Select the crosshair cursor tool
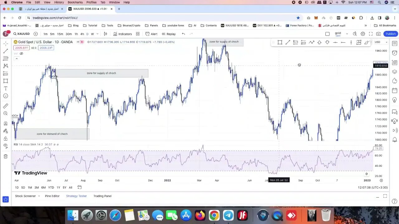Image resolution: width=399 pixels, height=224 pixels. 6,44
